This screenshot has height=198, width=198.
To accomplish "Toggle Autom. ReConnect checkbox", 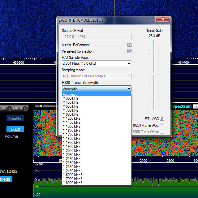I will 129,45.
